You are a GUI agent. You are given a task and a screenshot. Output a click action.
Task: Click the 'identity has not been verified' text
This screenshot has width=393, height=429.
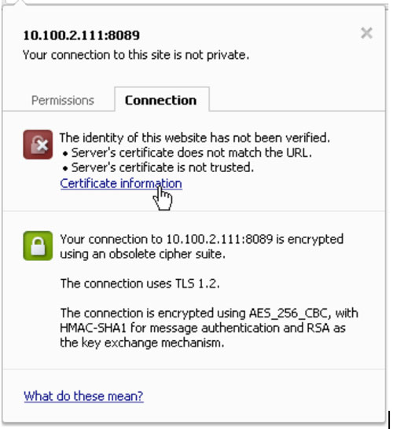pos(195,137)
